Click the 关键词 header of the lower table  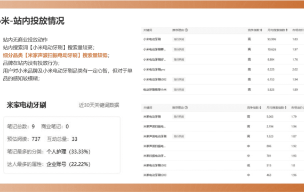point(148,108)
